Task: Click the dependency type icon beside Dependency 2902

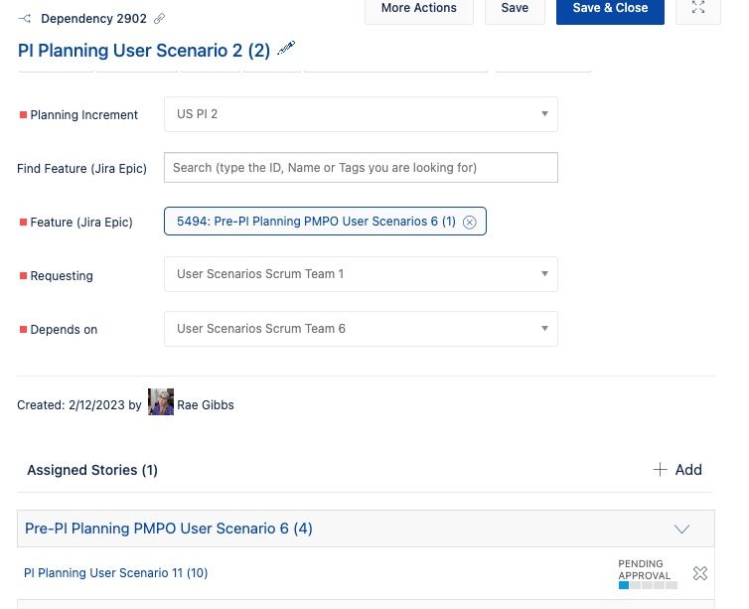Action: (25, 19)
